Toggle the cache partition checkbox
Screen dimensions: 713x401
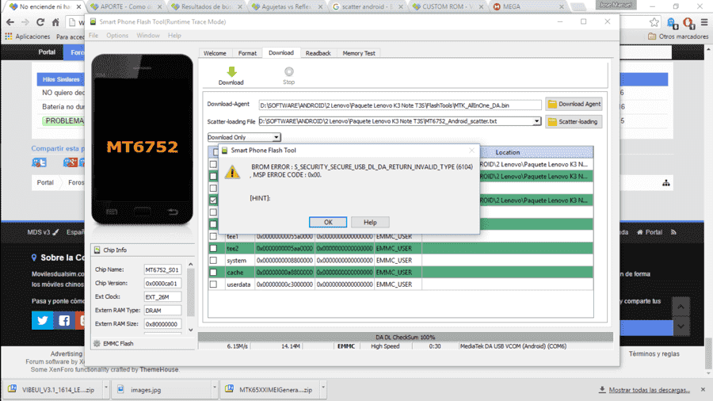coord(213,273)
